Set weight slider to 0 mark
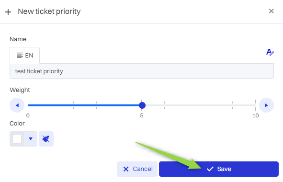Screen dimensions: 283x182 28,105
